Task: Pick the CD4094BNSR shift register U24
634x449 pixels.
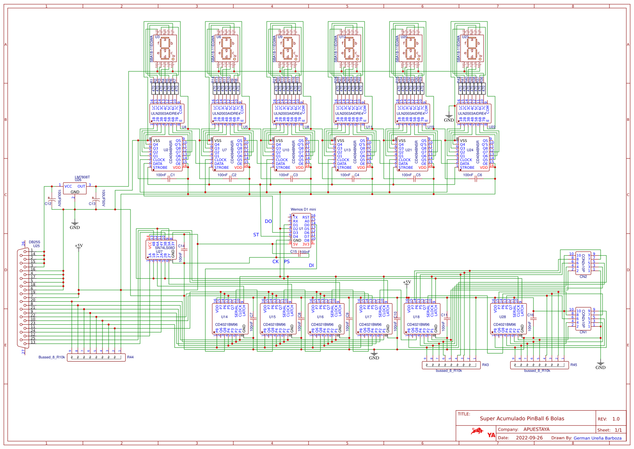Action: pyautogui.click(x=474, y=153)
